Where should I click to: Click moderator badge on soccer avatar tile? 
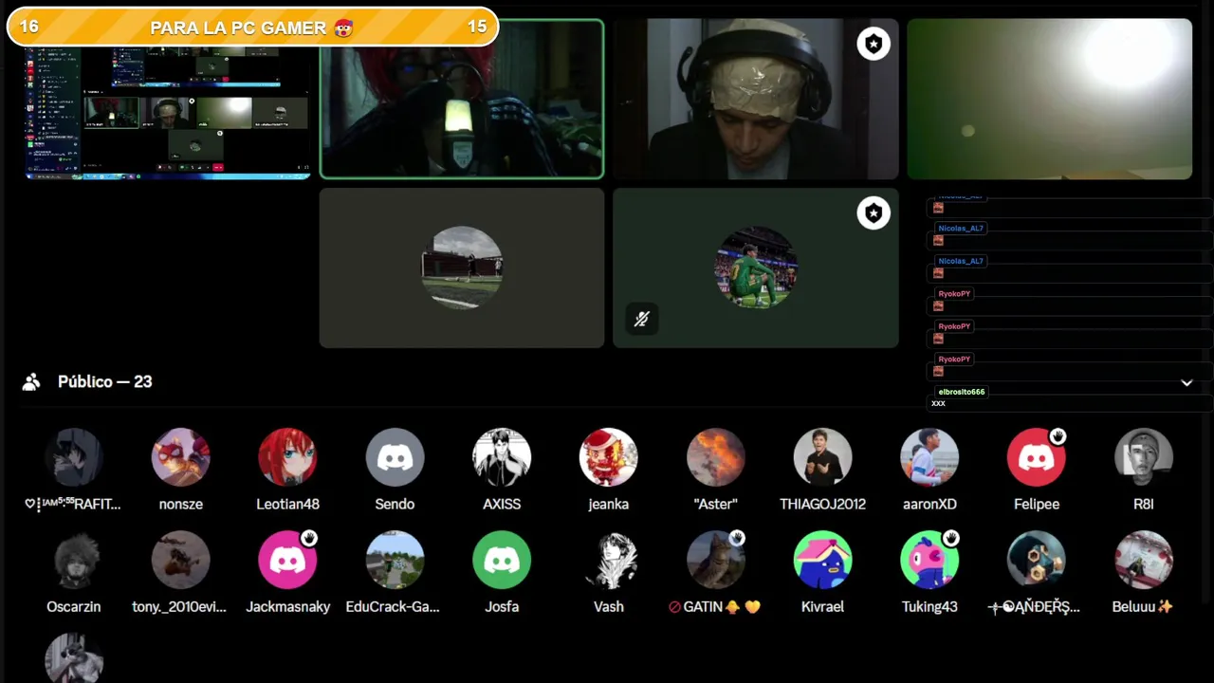click(874, 213)
